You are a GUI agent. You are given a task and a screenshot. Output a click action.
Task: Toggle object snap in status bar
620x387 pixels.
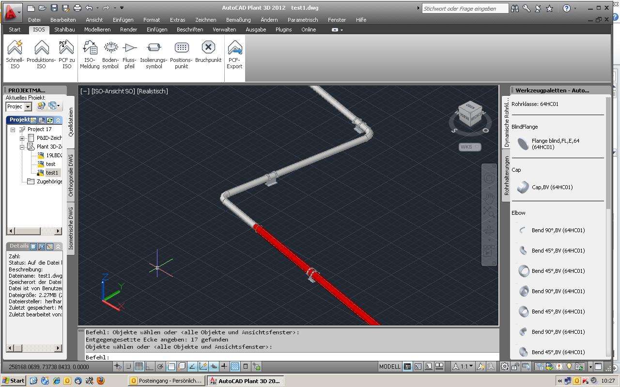tap(171, 367)
